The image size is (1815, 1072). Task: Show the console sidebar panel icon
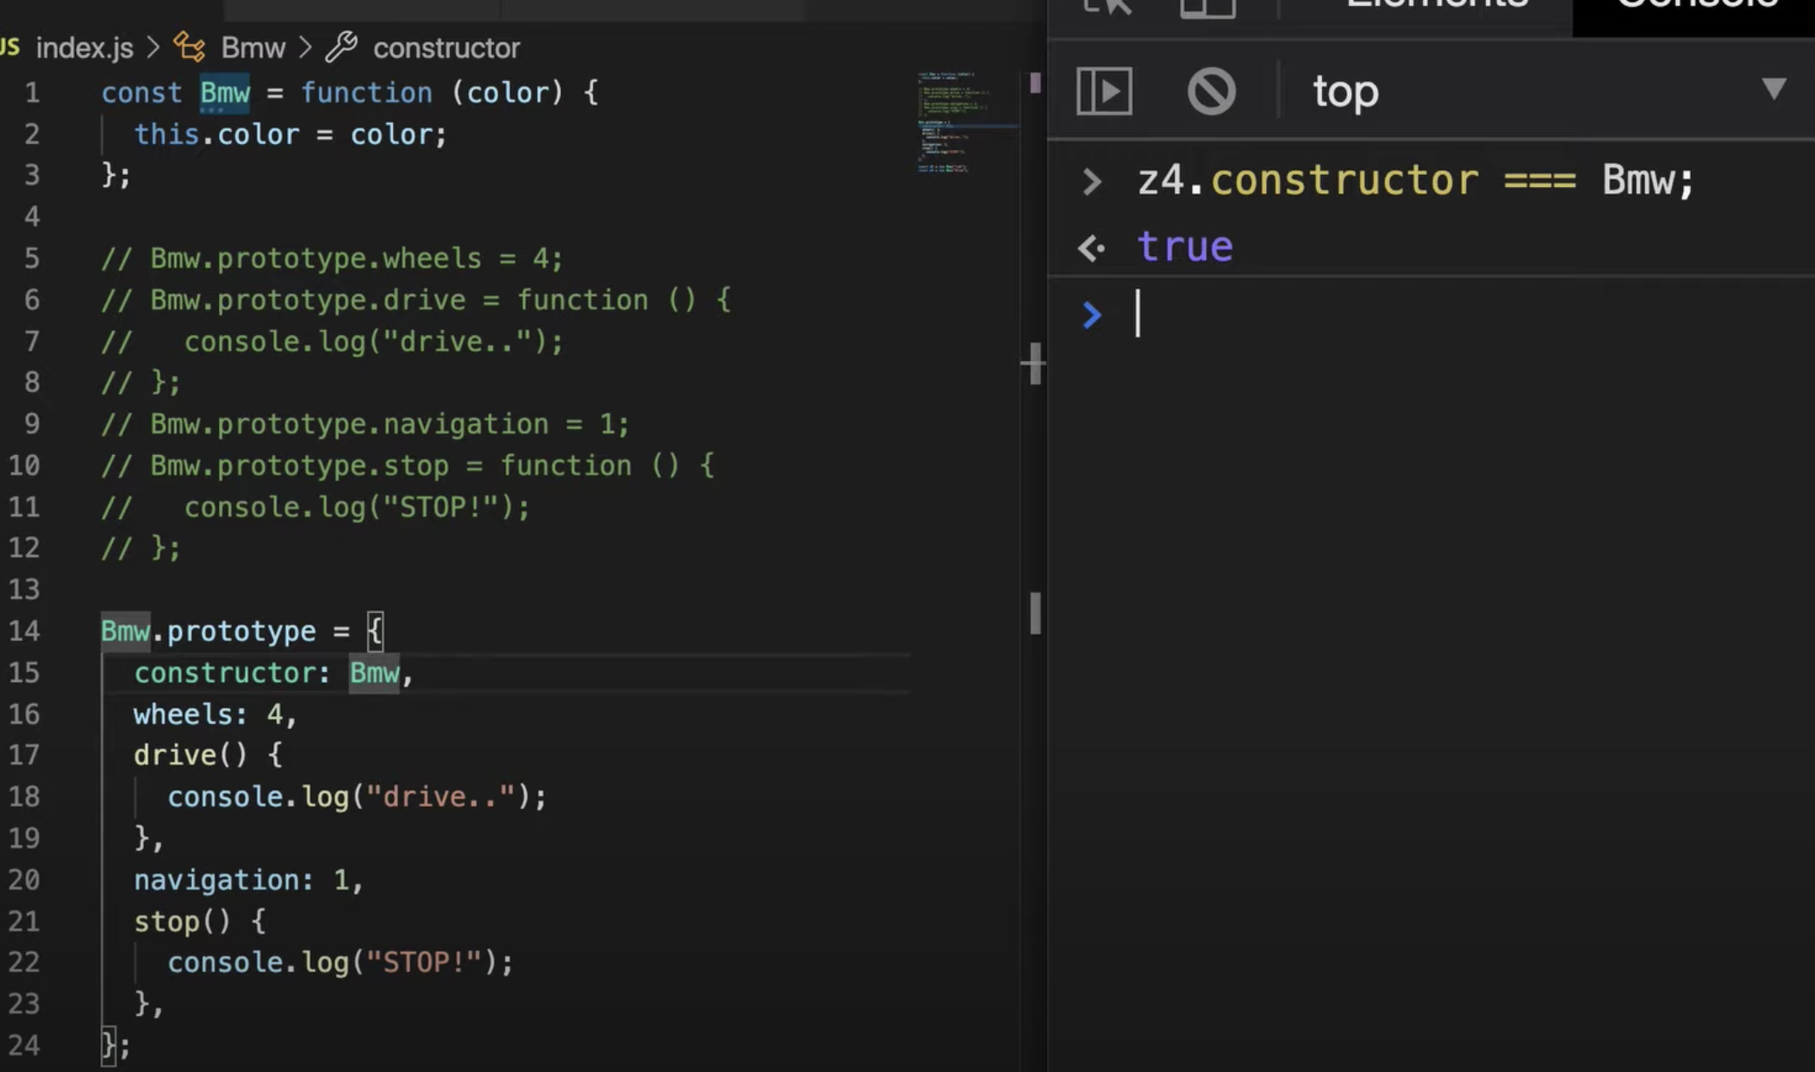pyautogui.click(x=1104, y=90)
